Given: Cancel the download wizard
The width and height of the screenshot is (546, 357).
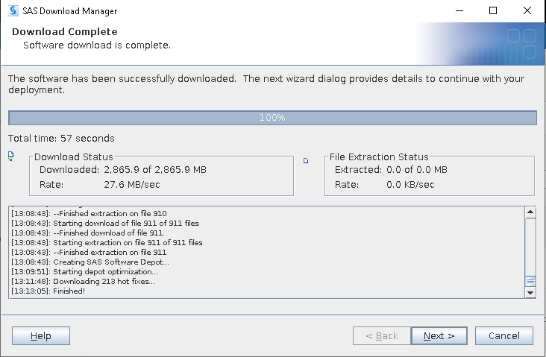Looking at the screenshot, I should 503,336.
